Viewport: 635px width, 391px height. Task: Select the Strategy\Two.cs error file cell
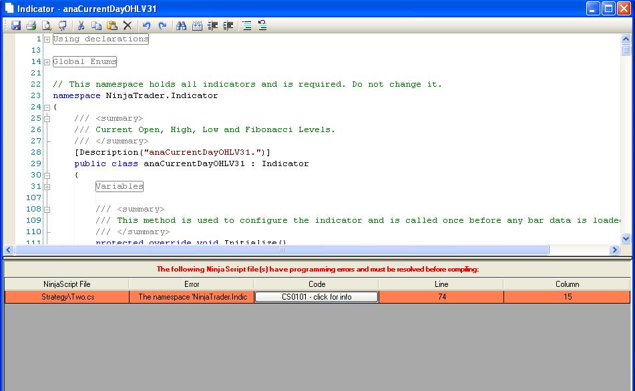point(67,297)
